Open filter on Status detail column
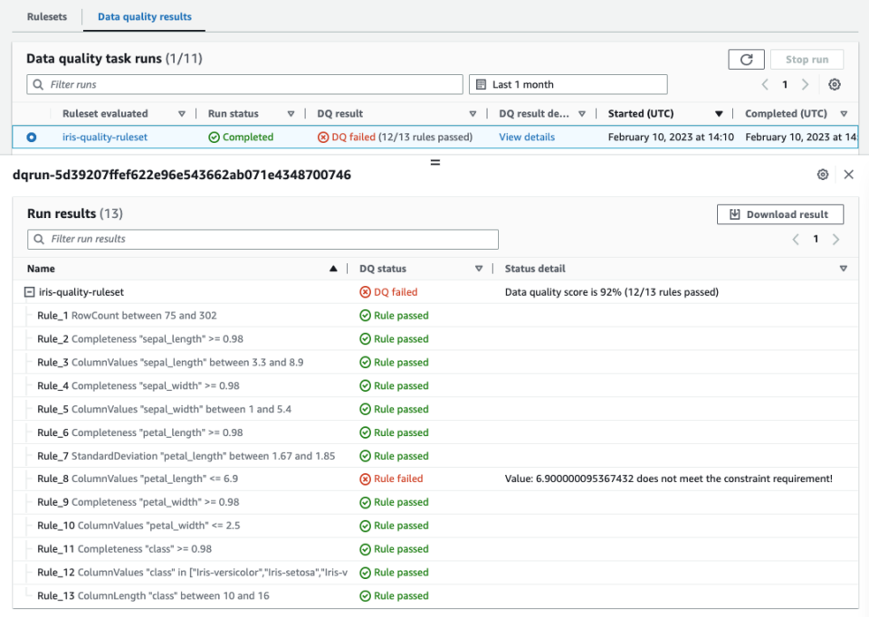 tap(843, 269)
